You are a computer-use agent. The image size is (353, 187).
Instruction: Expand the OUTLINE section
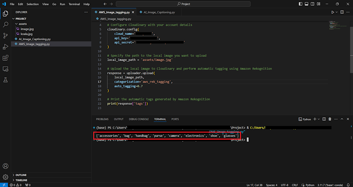pos(51,175)
